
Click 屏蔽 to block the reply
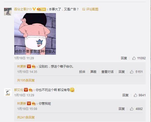(93, 72)
